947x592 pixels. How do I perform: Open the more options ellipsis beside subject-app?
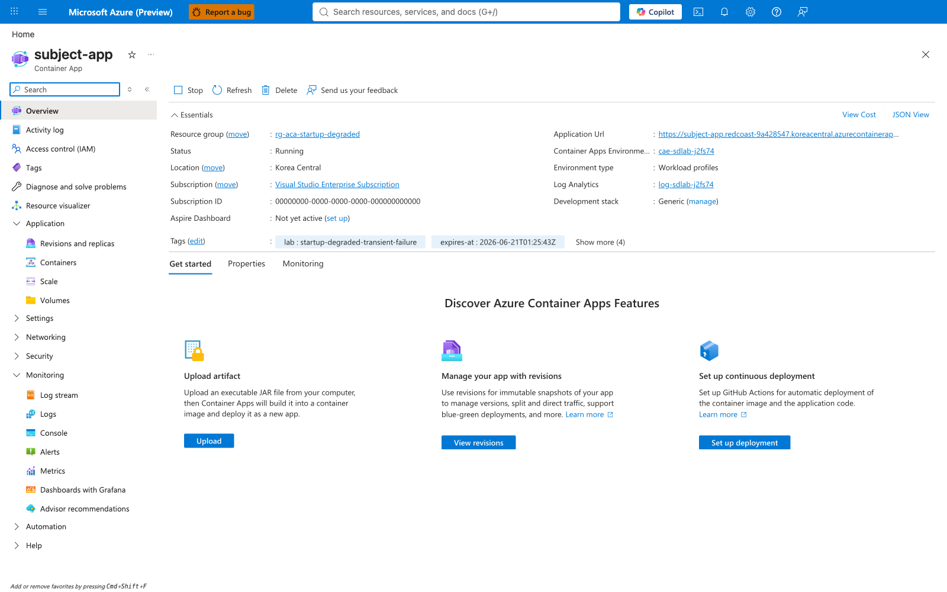pyautogui.click(x=151, y=54)
